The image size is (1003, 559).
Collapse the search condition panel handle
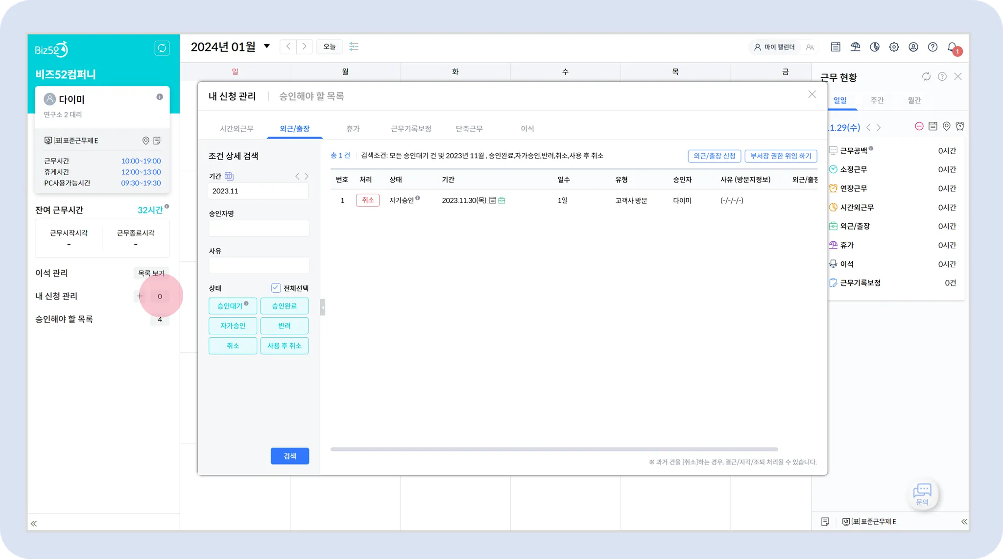[322, 307]
